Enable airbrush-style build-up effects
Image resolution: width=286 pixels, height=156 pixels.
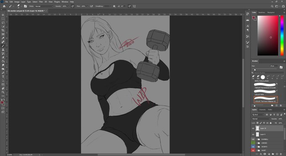[91, 6]
